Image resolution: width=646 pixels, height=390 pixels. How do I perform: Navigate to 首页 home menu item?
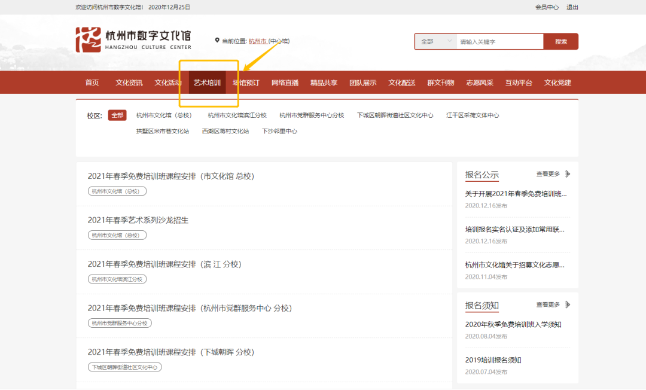(x=92, y=83)
